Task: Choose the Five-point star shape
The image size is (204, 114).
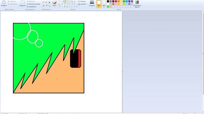Action: [x=65, y=6]
